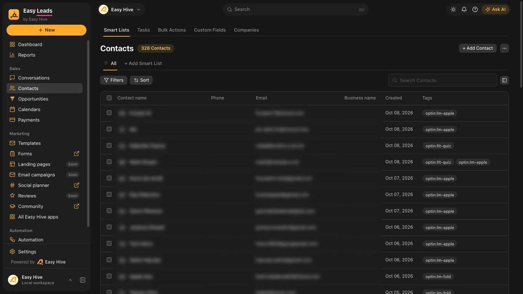
Task: Click the All Easy Hive apps icon
Action: click(x=12, y=217)
